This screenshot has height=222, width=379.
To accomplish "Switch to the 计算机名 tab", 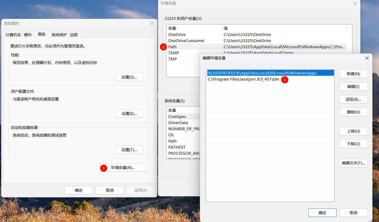I will pos(13,35).
